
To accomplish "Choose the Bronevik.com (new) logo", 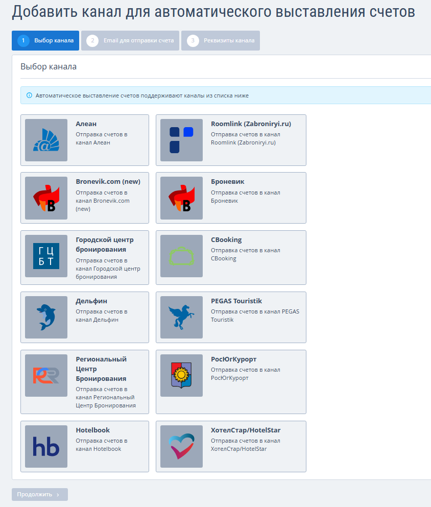I will [x=46, y=198].
